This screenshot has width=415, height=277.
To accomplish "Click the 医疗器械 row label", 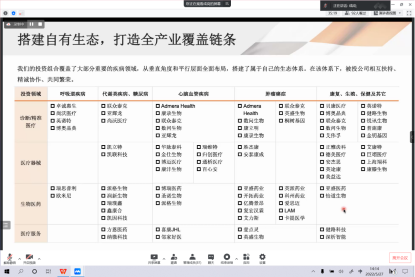I will 30,163.
